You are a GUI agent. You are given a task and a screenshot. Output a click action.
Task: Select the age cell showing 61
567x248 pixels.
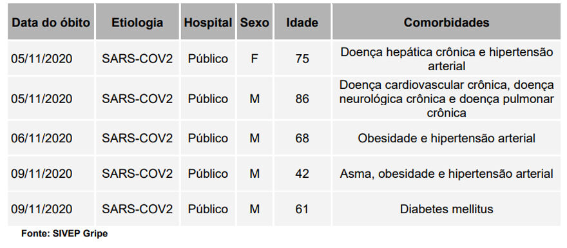click(302, 209)
